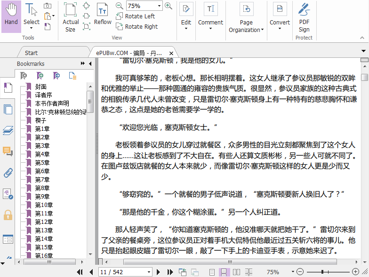This screenshot has height=277, width=369.
Task: Activate Reflow view
Action: point(103,14)
